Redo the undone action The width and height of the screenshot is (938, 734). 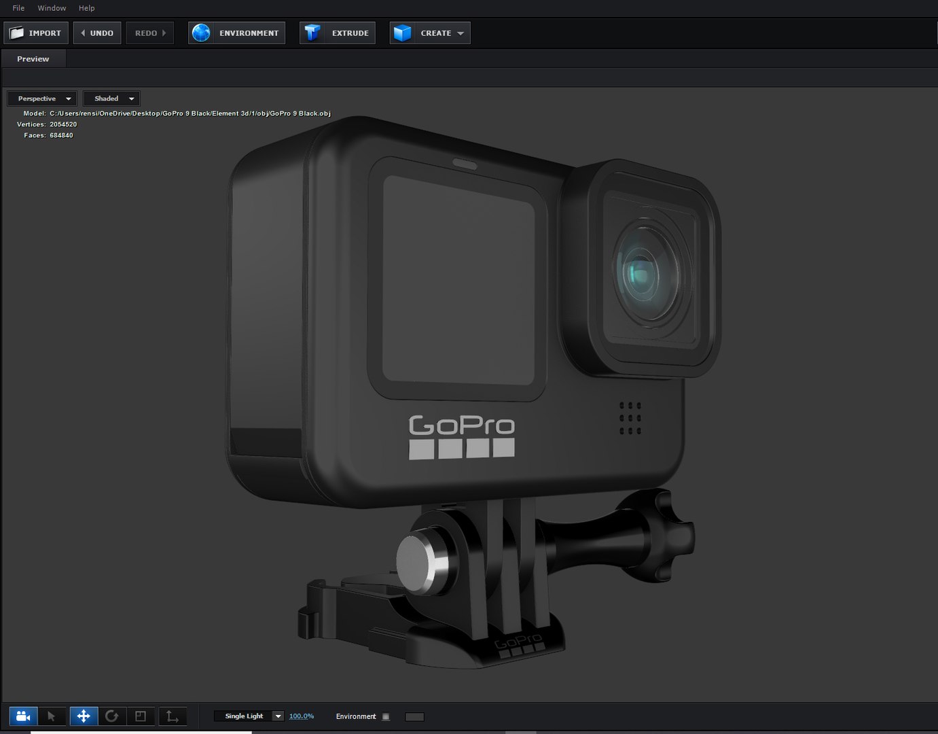(150, 33)
